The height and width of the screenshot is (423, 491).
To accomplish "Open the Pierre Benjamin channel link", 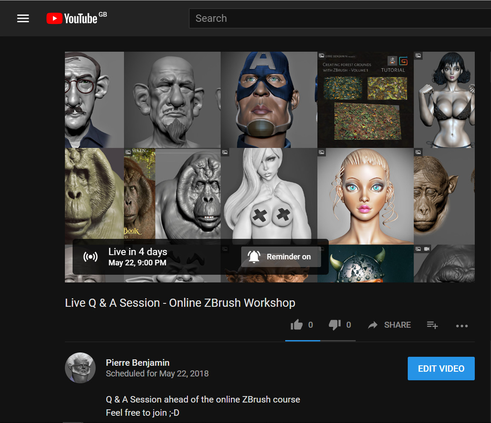I will [x=138, y=362].
